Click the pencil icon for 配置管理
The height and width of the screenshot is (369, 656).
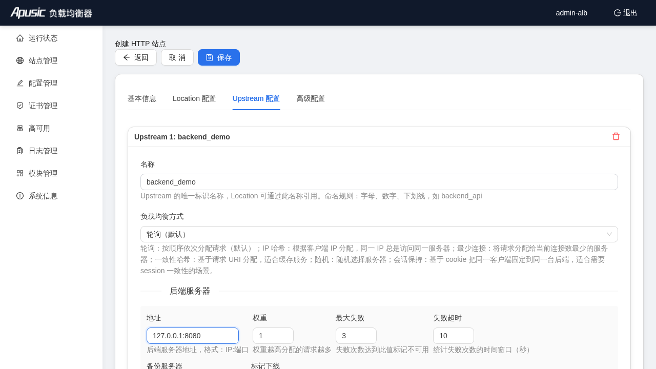(20, 83)
